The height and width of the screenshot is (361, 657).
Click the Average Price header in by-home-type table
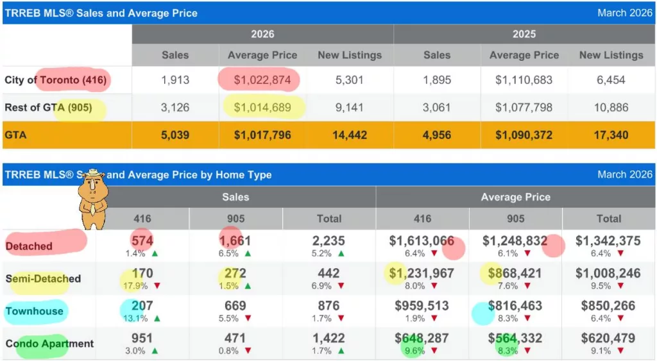click(x=515, y=197)
